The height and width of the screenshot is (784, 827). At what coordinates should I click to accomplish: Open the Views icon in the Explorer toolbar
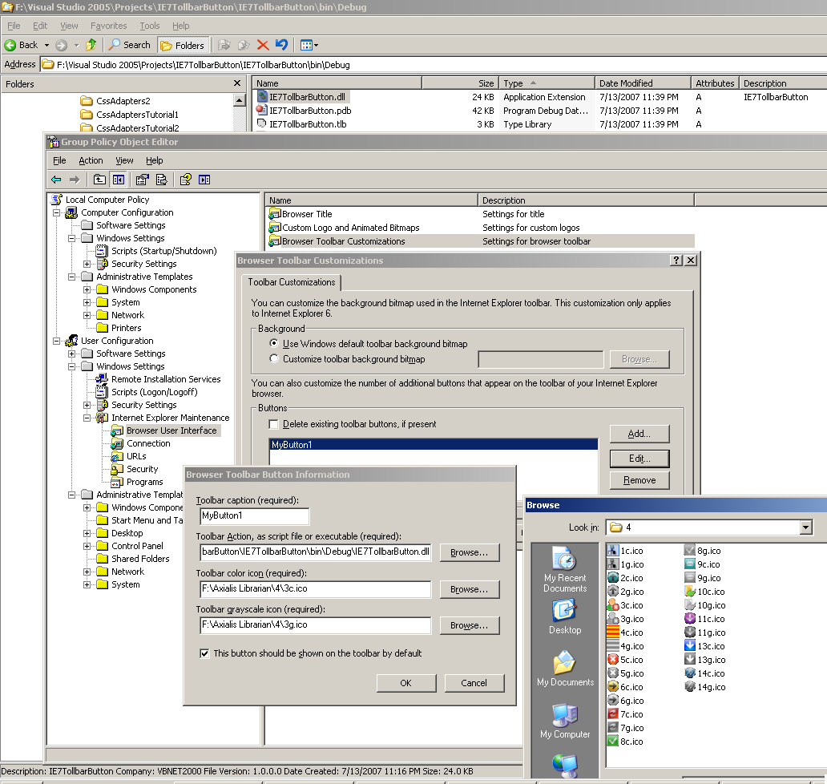pos(309,45)
